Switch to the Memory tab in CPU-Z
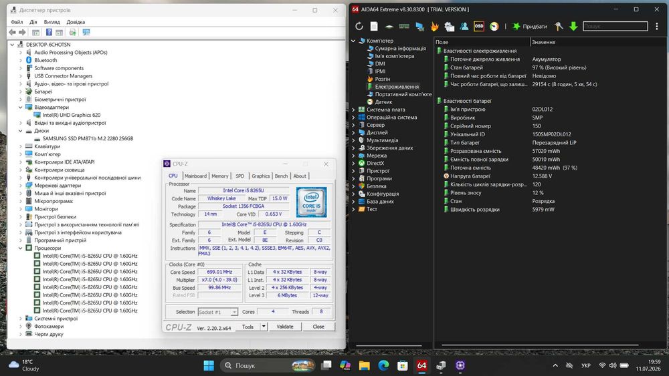This screenshot has width=669, height=376. 219,176
